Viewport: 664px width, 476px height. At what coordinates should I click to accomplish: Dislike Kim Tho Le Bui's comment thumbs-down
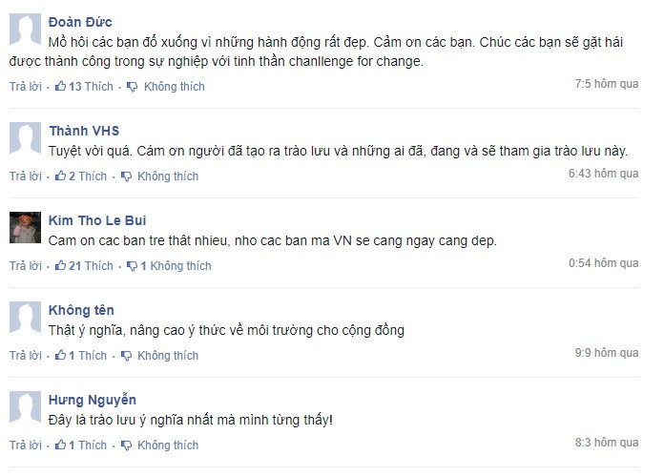coord(132,266)
